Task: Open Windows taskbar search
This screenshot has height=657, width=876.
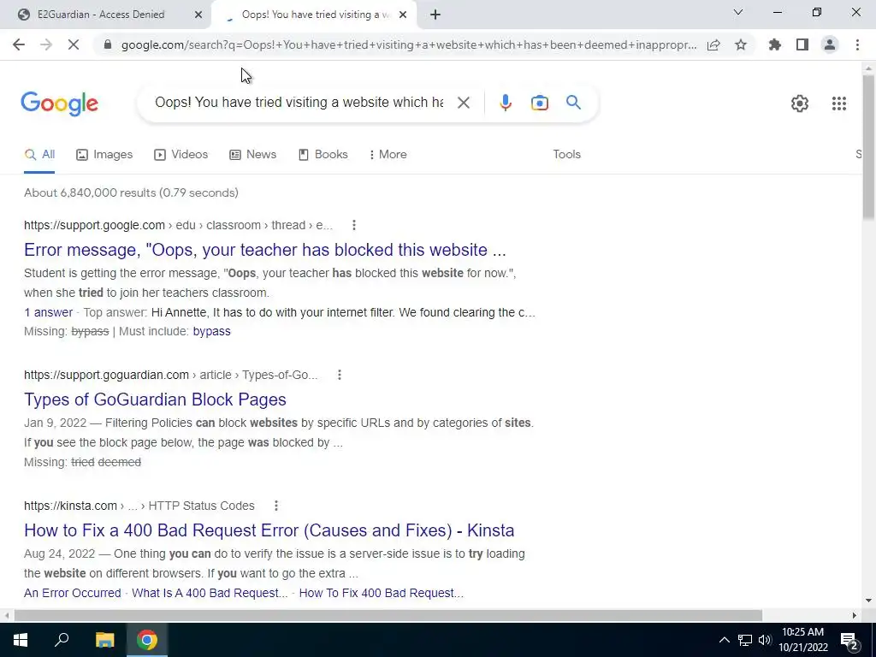Action: point(62,640)
